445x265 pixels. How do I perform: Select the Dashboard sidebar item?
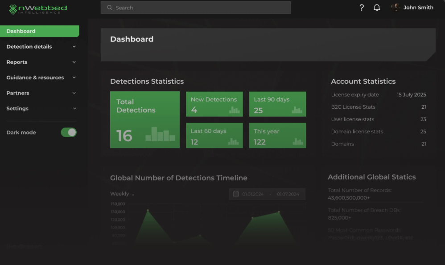pyautogui.click(x=40, y=31)
